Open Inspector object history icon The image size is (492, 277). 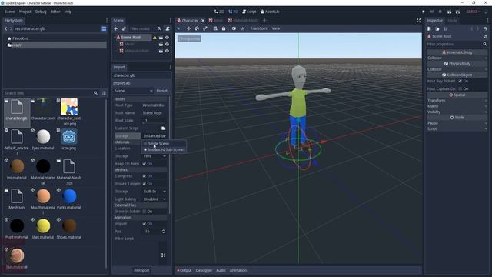tap(485, 29)
